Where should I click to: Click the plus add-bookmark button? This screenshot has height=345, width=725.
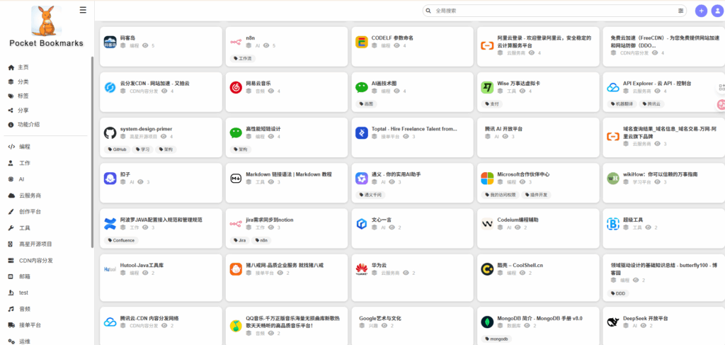pyautogui.click(x=701, y=11)
